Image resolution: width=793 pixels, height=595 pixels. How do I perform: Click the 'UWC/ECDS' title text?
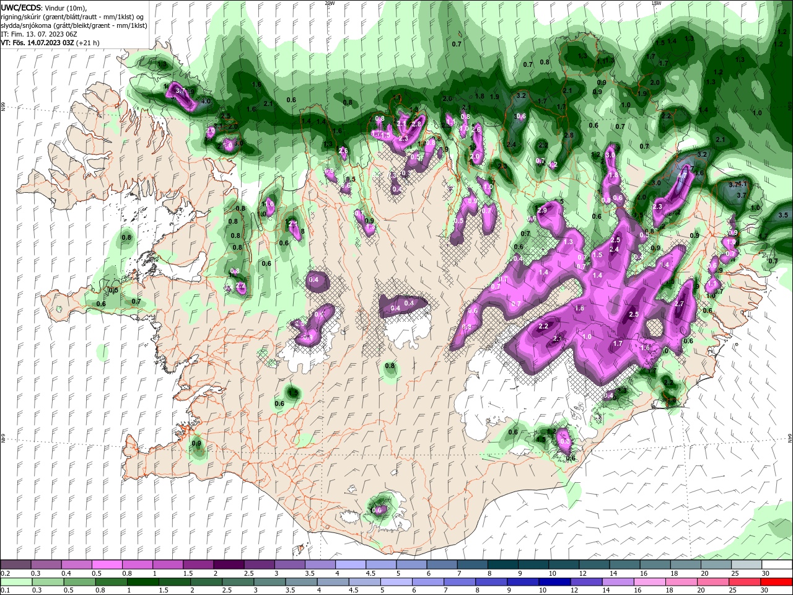tap(21, 8)
